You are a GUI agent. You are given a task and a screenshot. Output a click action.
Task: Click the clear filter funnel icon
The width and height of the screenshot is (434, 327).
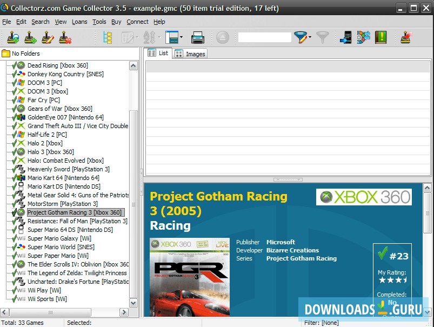pyautogui.click(x=323, y=37)
